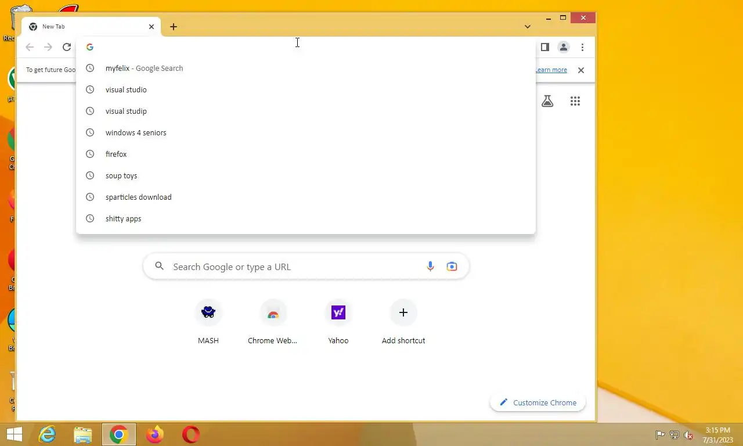
Task: Click the magnifier icon in search box
Action: click(159, 267)
